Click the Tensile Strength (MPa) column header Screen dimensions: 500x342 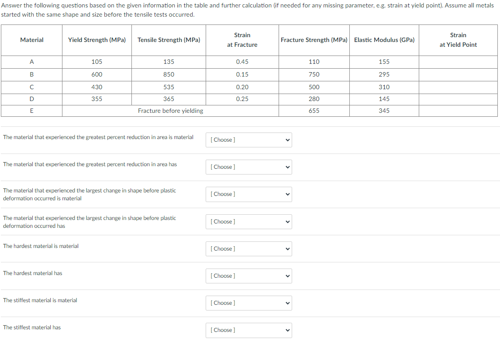(169, 40)
